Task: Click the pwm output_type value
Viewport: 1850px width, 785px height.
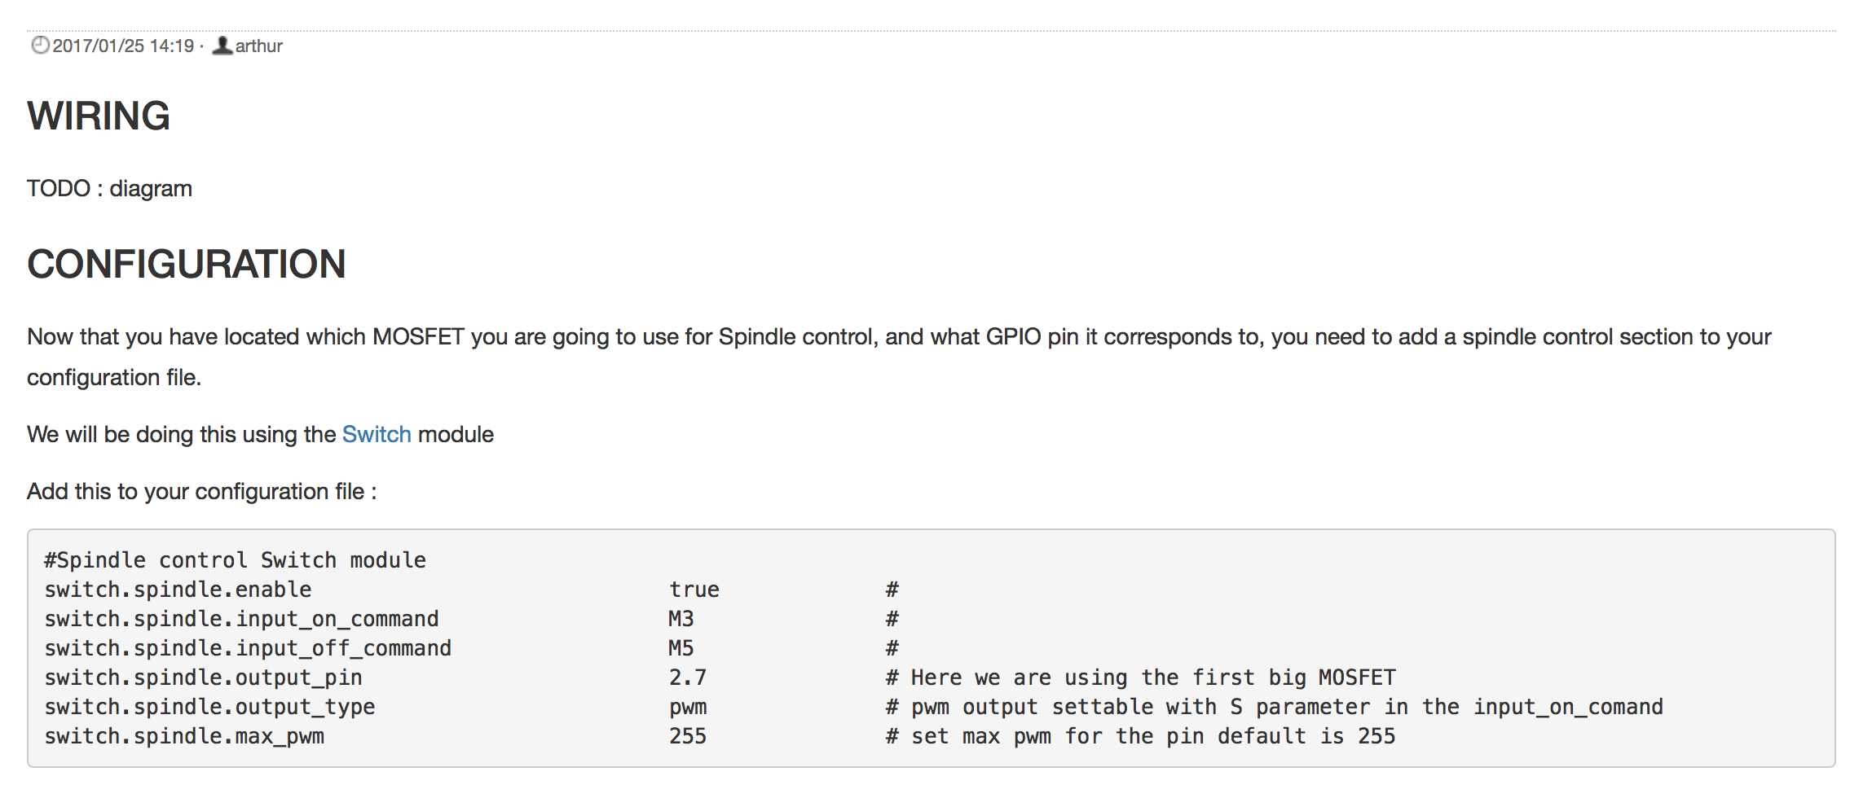Action: tap(688, 708)
